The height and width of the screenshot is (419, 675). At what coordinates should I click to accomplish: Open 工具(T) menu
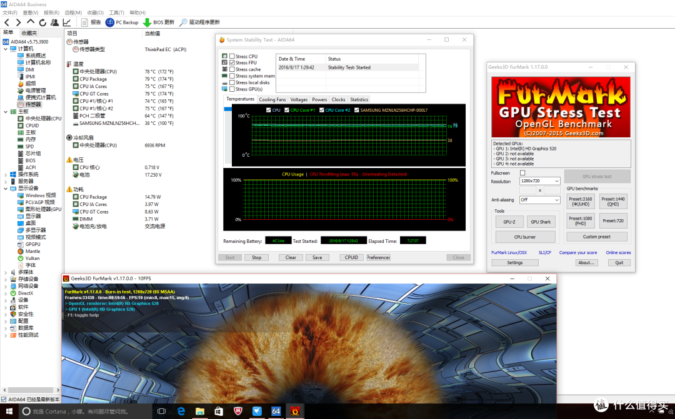tap(116, 12)
